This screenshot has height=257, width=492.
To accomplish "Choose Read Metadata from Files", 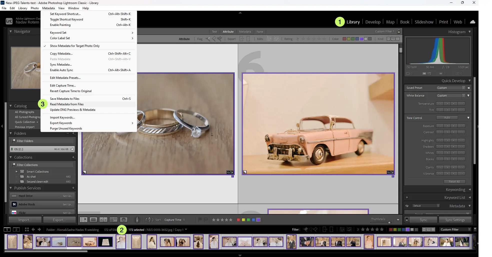I will (89, 104).
